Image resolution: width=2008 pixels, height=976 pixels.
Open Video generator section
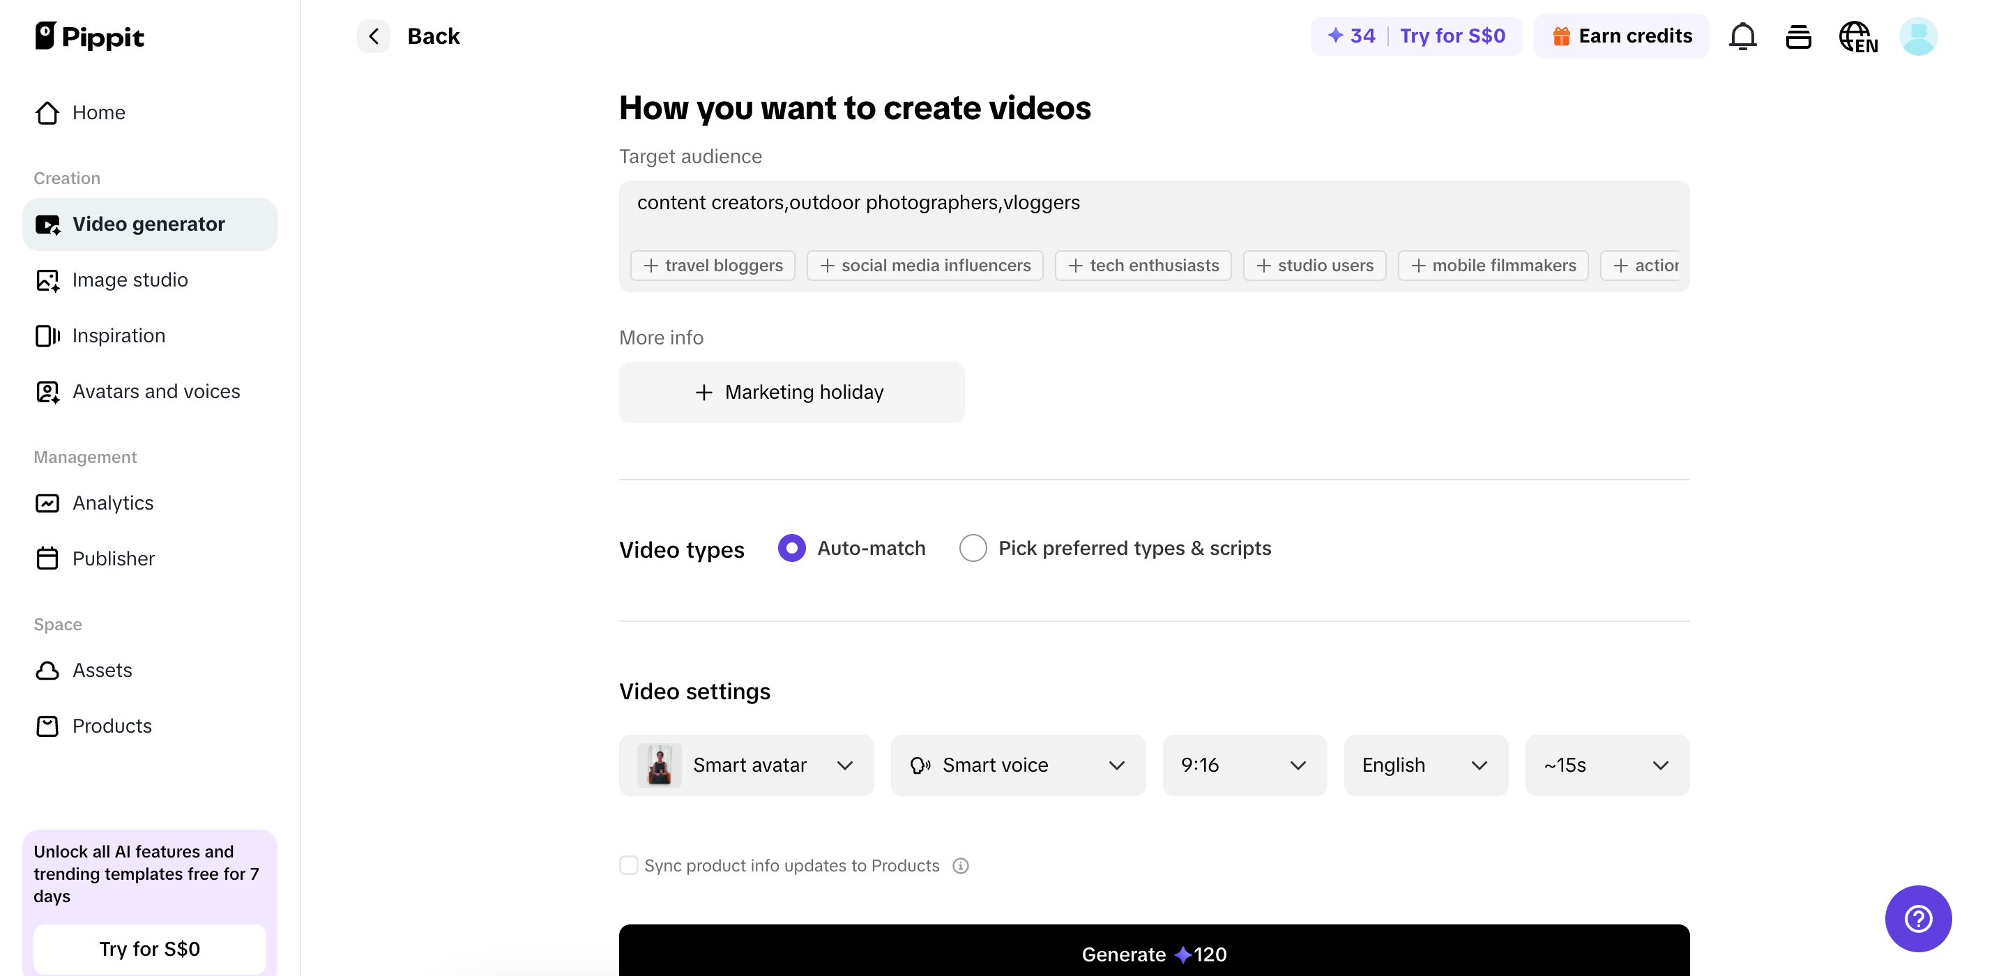coord(150,224)
